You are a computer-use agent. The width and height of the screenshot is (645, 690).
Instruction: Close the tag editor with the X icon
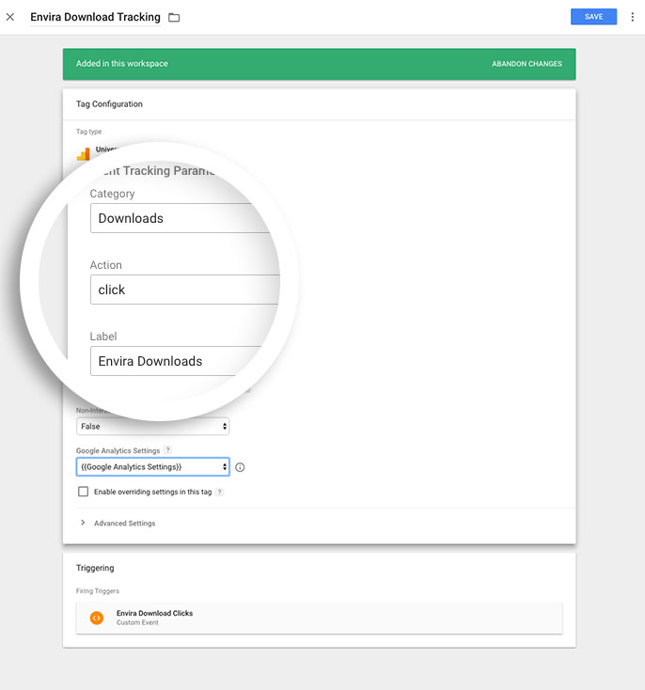click(10, 17)
